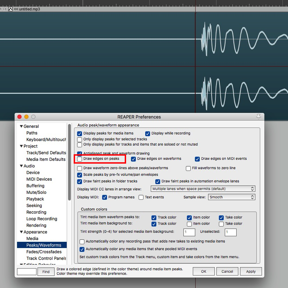This screenshot has width=288, height=288.
Task: Click the envelope icon beside untitled.mp3
Action: click(10, 9)
